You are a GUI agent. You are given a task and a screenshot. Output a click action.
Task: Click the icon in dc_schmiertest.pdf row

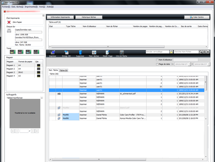(59, 94)
